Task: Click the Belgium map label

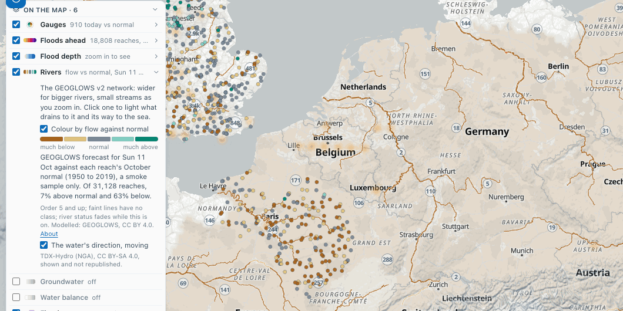Action: click(336, 153)
